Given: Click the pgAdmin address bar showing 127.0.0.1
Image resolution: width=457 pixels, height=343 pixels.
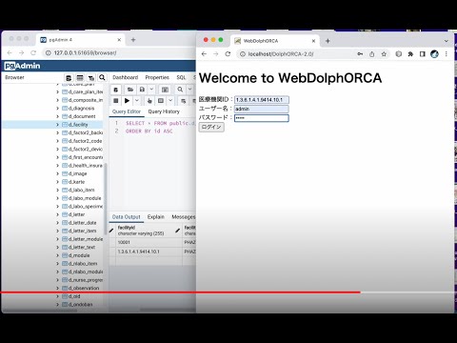Looking at the screenshot, I should coord(85,53).
